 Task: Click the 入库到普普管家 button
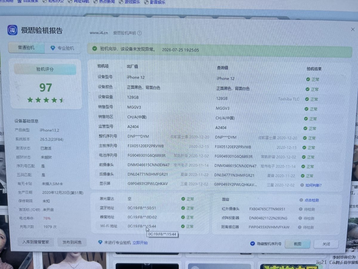pos(36,242)
